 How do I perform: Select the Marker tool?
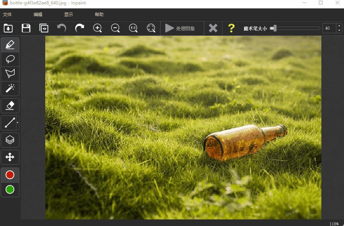(10, 45)
